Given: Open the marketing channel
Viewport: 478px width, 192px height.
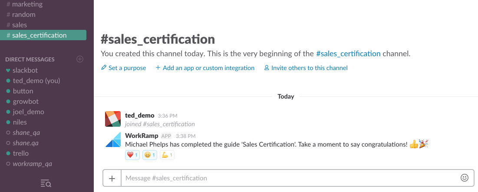Looking at the screenshot, I should point(27,4).
